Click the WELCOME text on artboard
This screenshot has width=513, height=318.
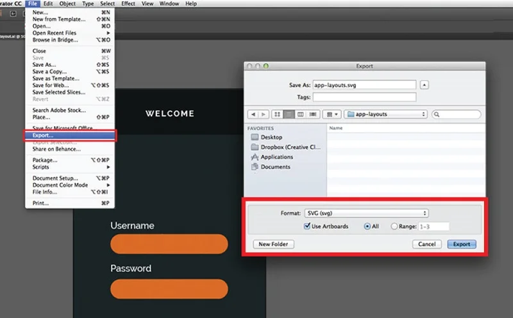(x=170, y=113)
